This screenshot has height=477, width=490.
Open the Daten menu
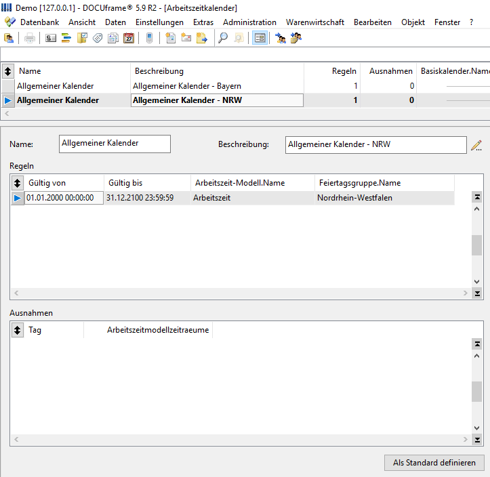pos(115,22)
